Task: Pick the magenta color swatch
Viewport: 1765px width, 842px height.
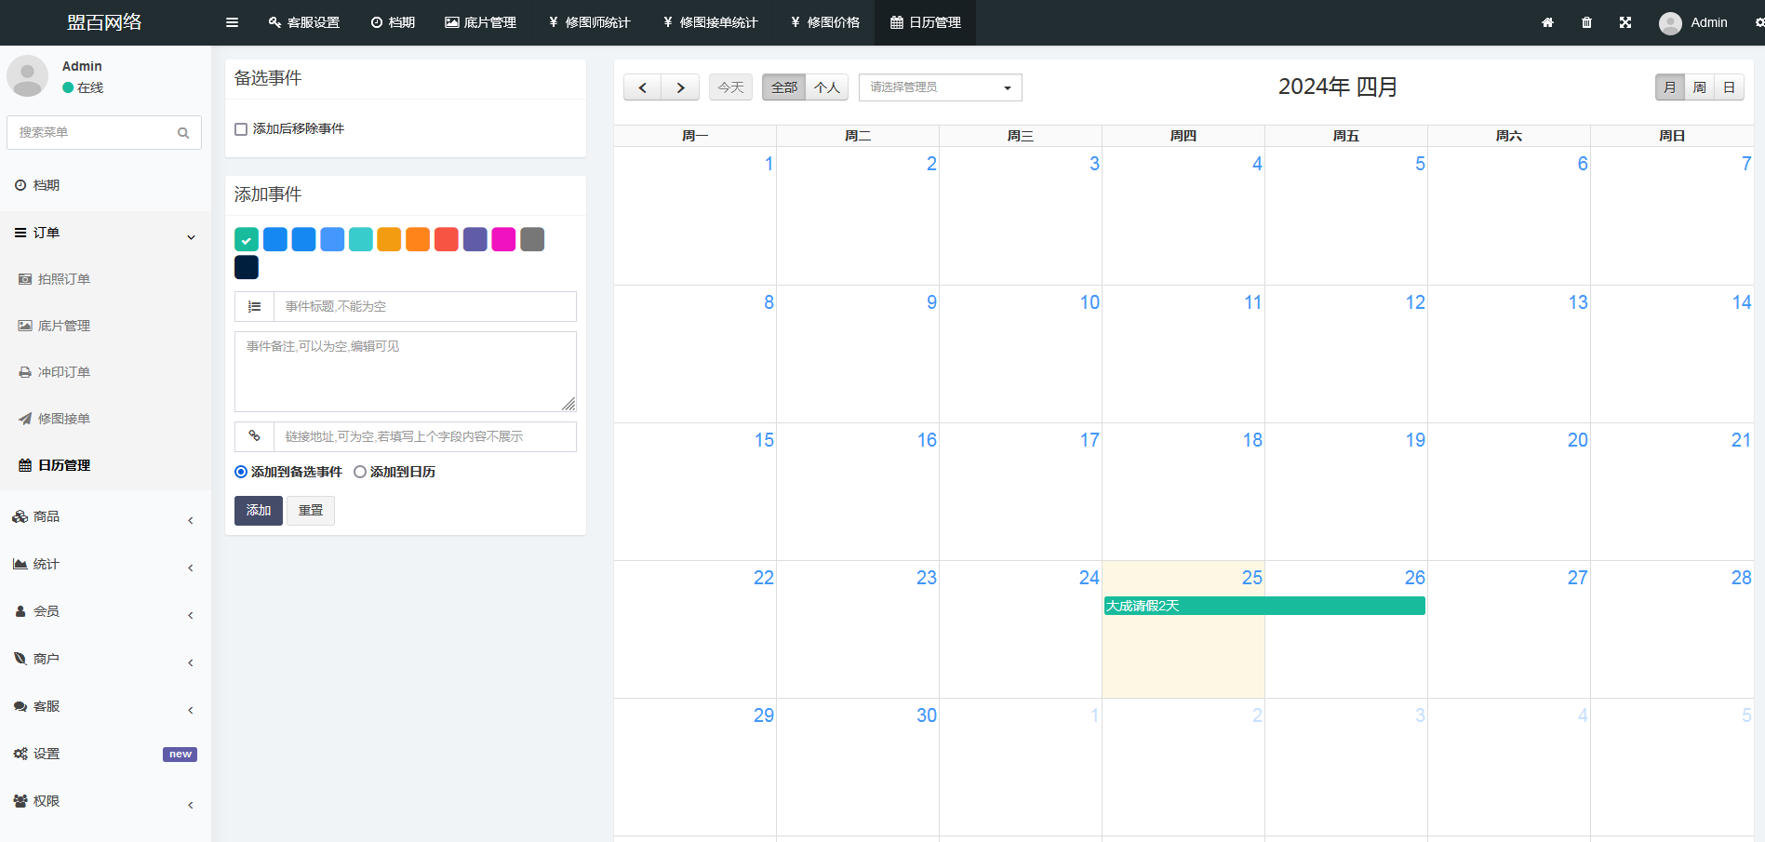Action: coord(503,239)
